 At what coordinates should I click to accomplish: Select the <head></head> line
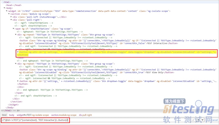coord(14,5)
